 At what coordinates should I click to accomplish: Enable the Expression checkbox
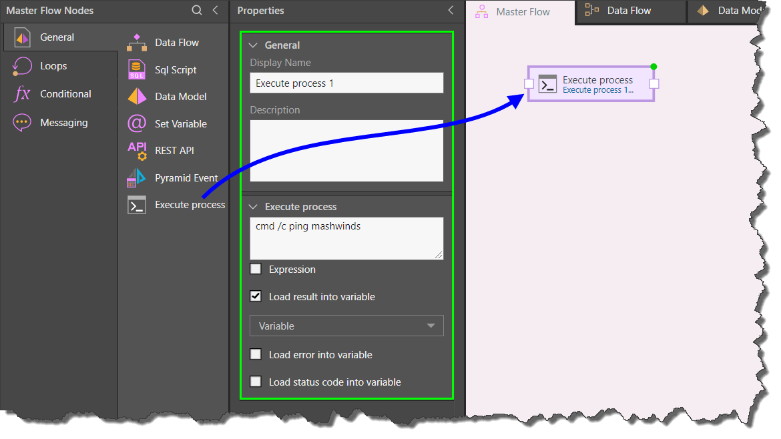tap(255, 270)
